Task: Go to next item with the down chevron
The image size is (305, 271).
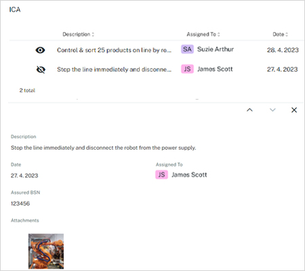Action: (272, 110)
